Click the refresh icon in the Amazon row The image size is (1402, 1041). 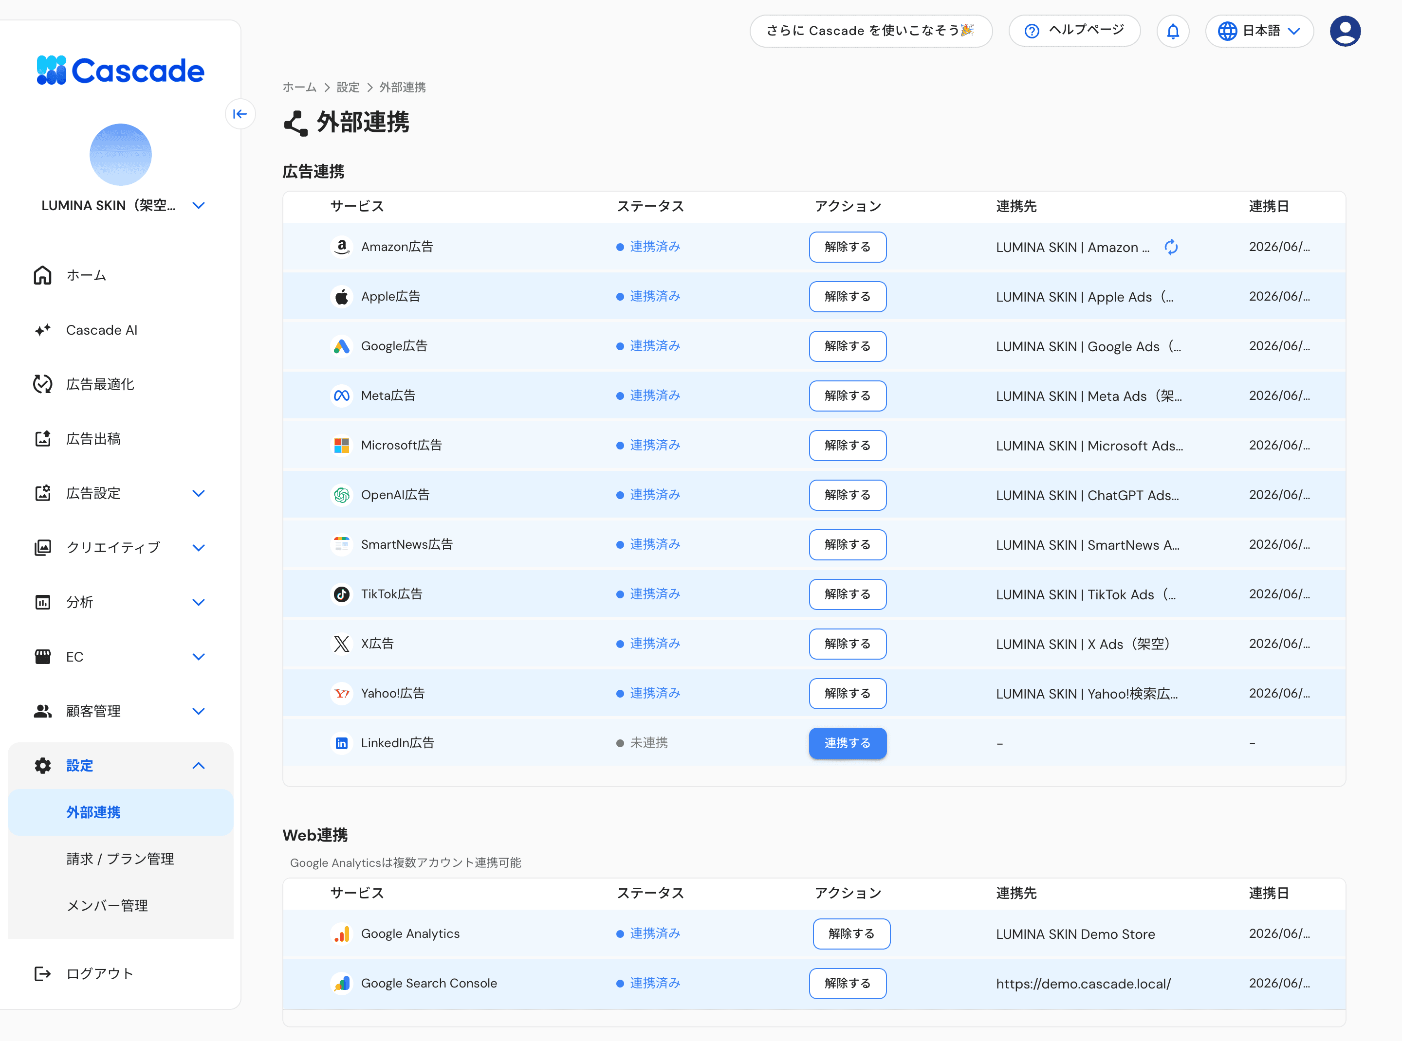pos(1171,247)
